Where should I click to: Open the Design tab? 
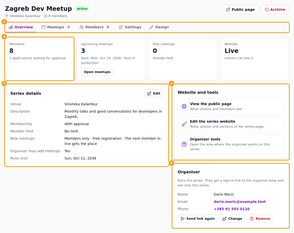point(159,27)
